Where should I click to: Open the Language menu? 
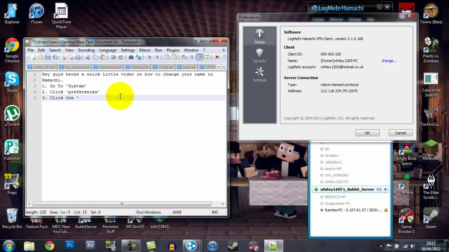click(108, 50)
